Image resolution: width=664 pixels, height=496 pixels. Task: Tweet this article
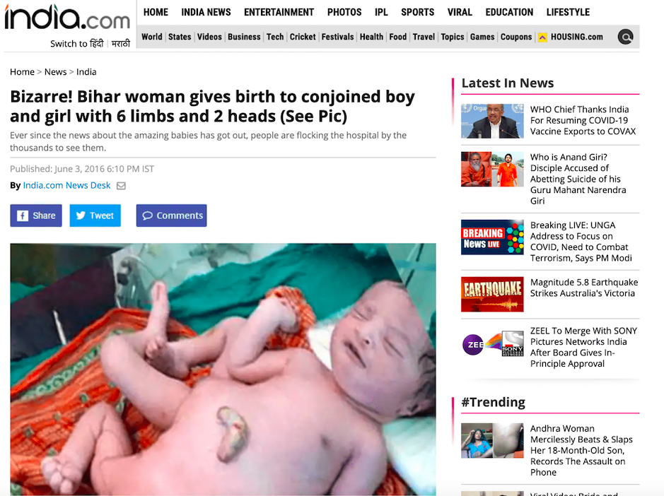coord(95,215)
